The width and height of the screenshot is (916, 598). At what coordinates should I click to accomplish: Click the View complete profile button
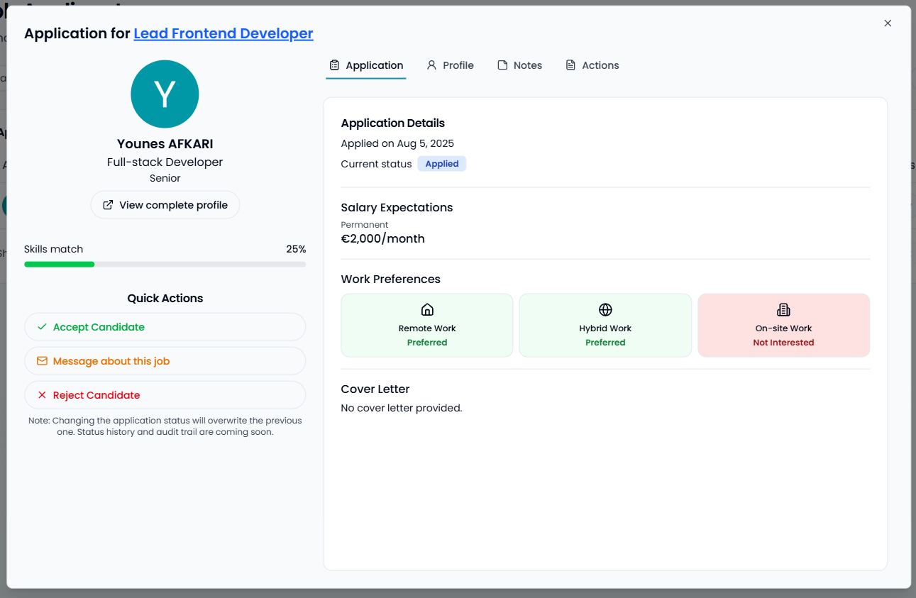(165, 204)
